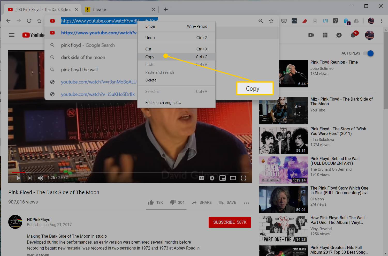Toggle the Autoplay switch
Screen dimensions: 388x256
369,53
